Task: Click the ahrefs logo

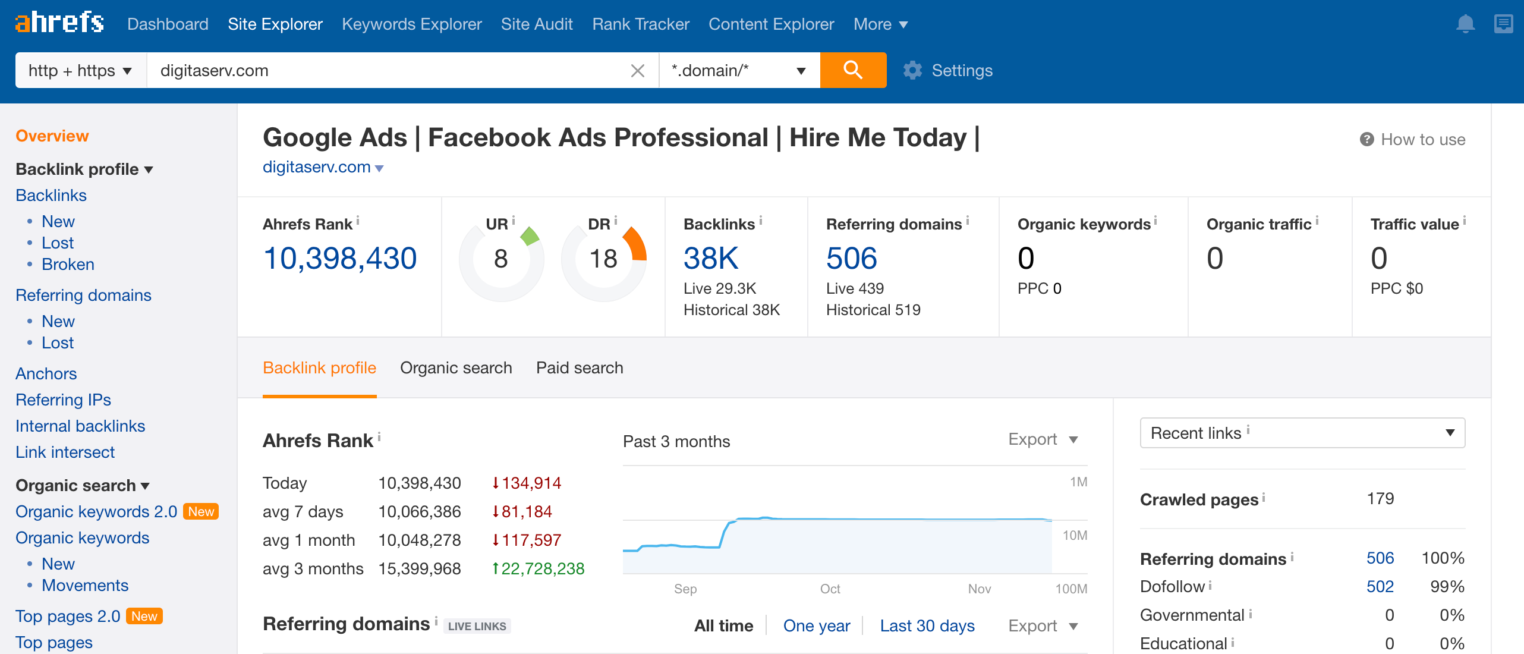Action: point(59,23)
